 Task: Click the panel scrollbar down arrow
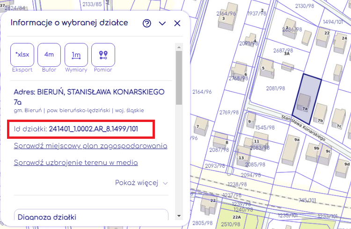click(179, 216)
